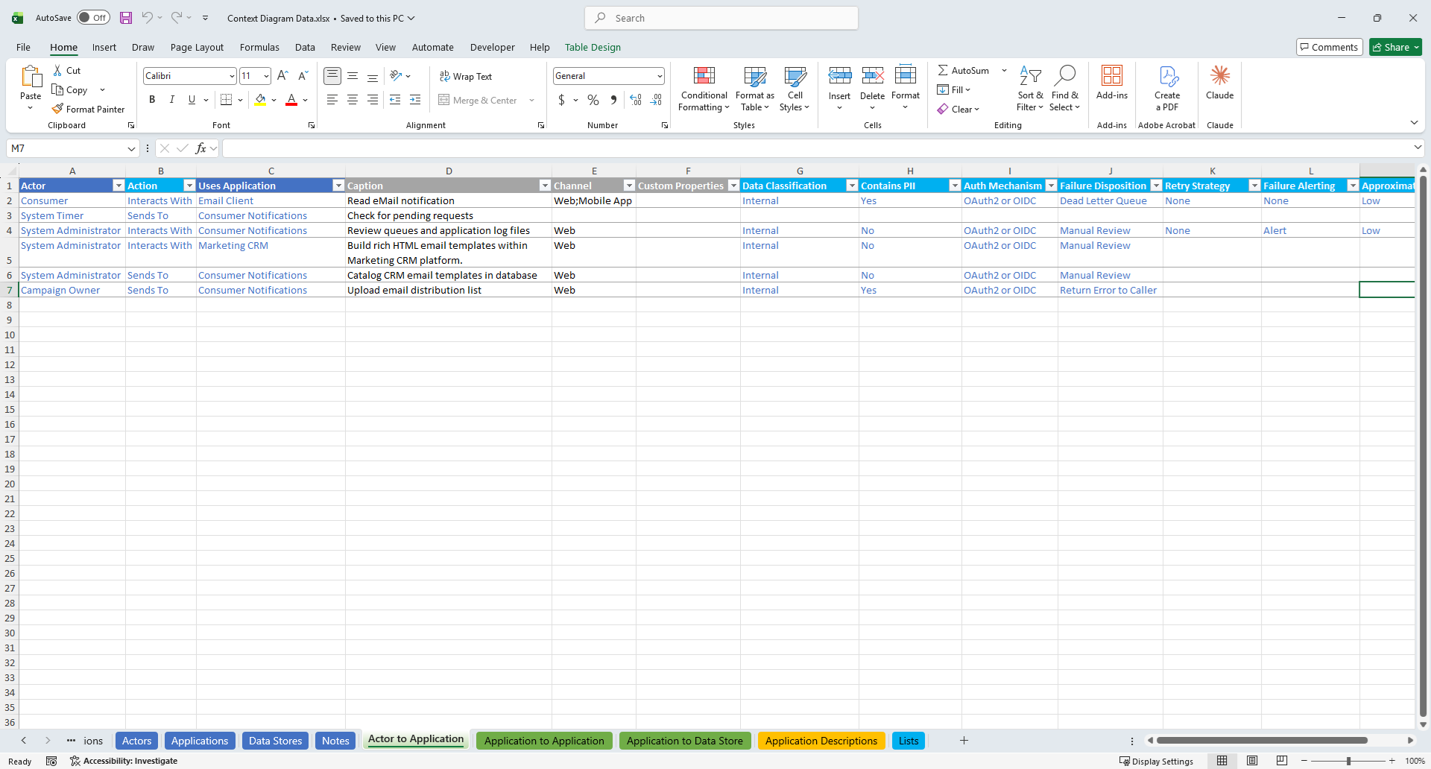Center align text horizontally

click(x=353, y=100)
